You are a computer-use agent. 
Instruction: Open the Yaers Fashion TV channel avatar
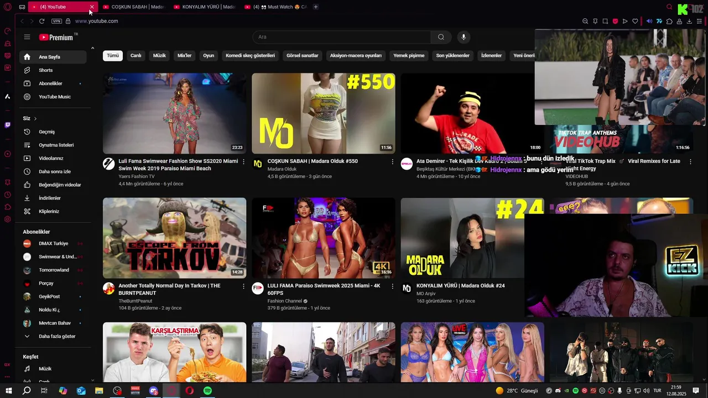tap(108, 164)
